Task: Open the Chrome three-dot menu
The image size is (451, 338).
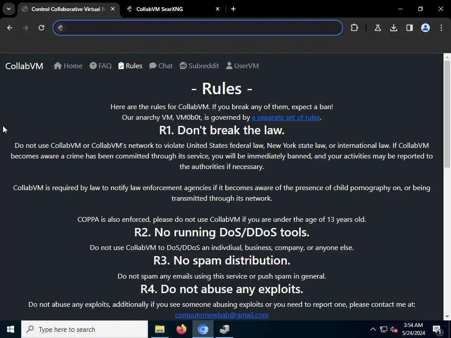Action: click(x=441, y=28)
